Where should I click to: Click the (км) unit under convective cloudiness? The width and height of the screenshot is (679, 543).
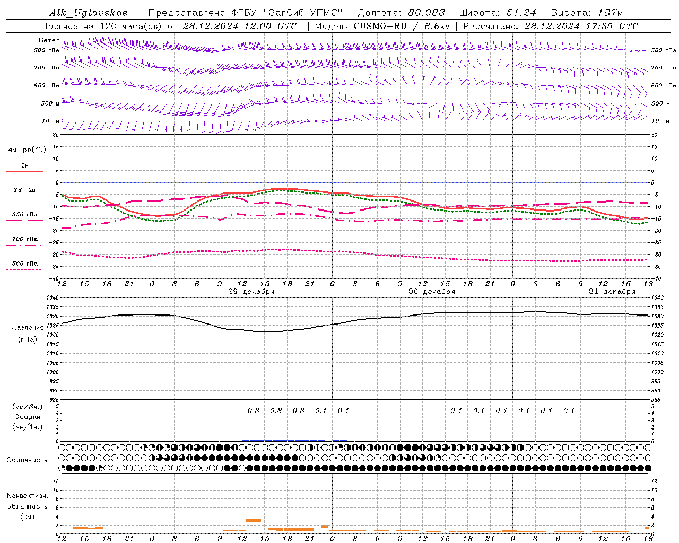coord(27,516)
